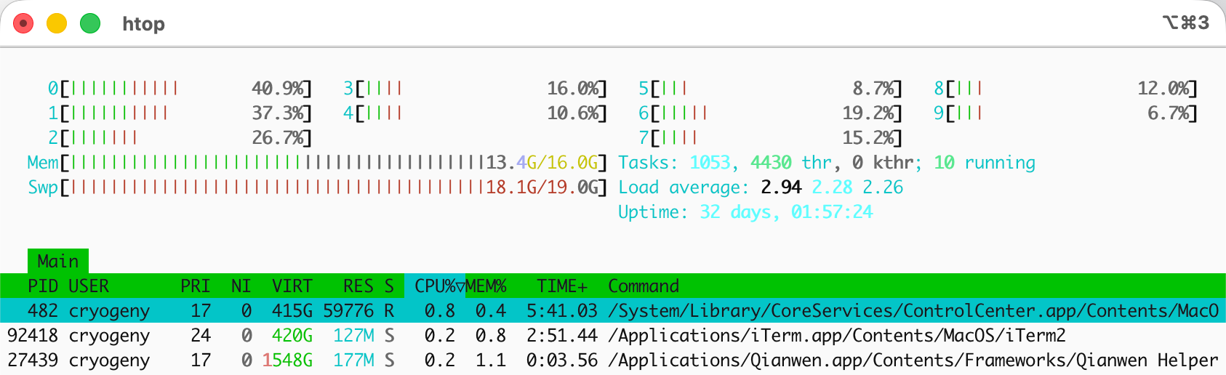Click the green zoom window button
The image size is (1226, 375).
[x=90, y=23]
